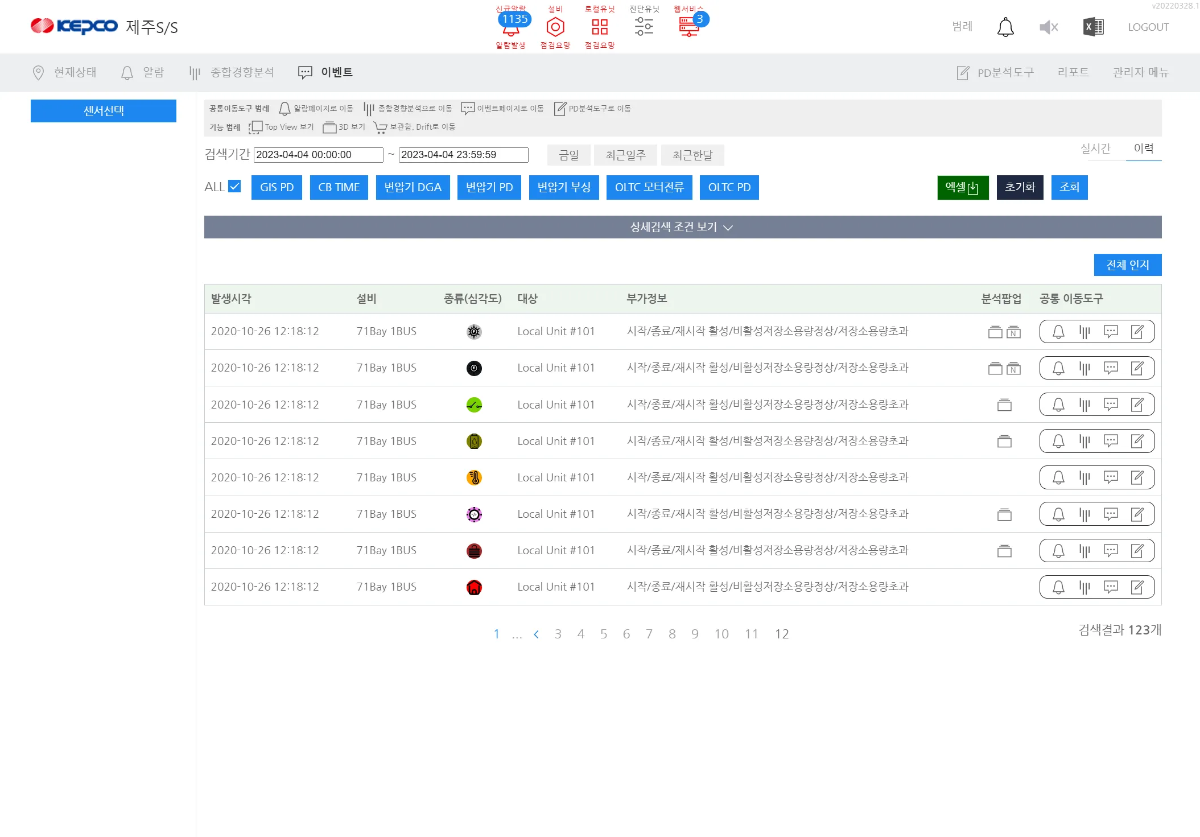Click the red house severity icon in last row
The image size is (1200, 837).
coord(474,587)
